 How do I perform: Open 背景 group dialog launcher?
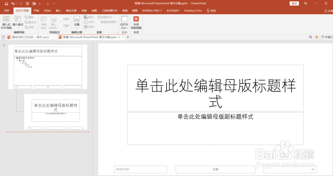[117, 33]
